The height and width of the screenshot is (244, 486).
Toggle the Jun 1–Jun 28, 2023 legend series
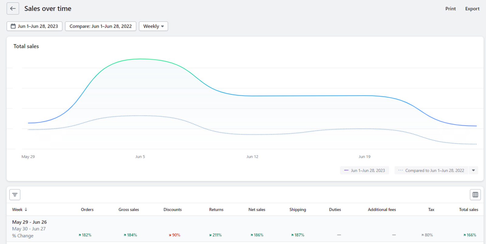364,170
